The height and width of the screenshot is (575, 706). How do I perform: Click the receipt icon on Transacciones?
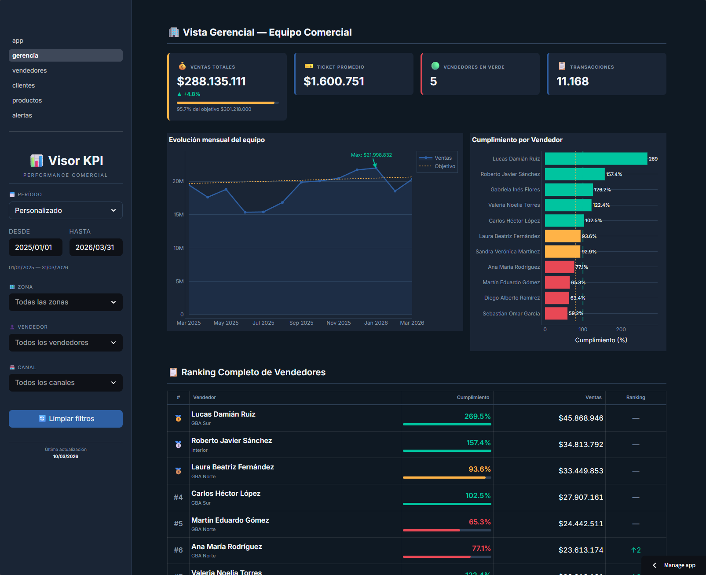(x=562, y=66)
